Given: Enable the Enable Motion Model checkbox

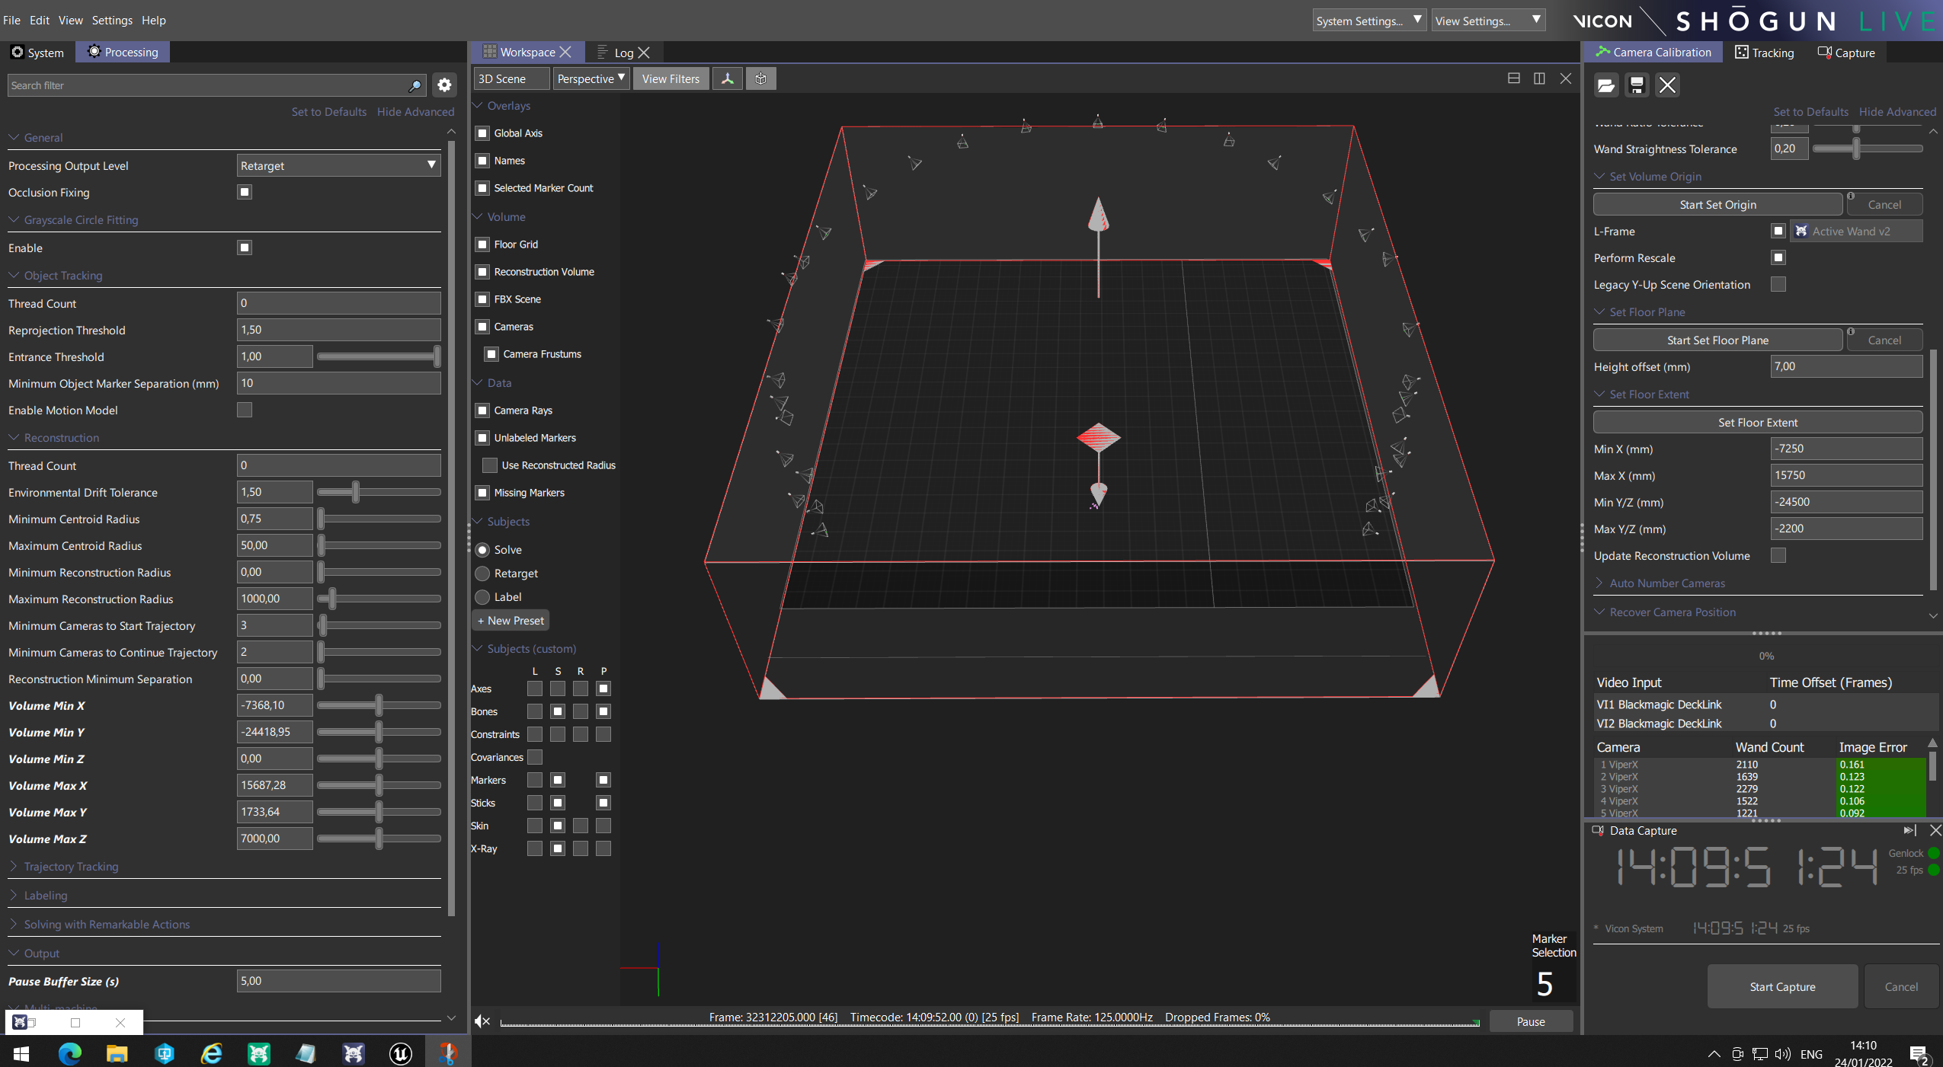Looking at the screenshot, I should [x=245, y=411].
